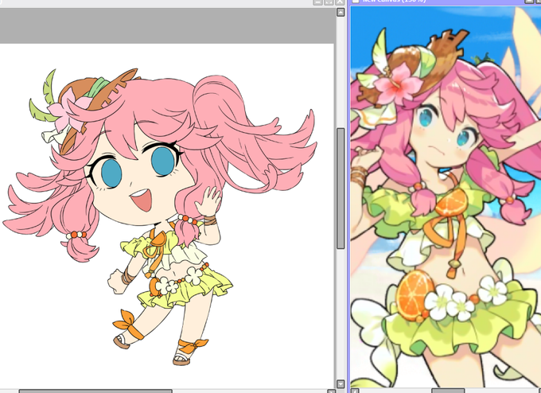This screenshot has width=541, height=393.
Task: Click scroll-right arrow of left canvas horizontal scrollbar
Action: click(331, 391)
